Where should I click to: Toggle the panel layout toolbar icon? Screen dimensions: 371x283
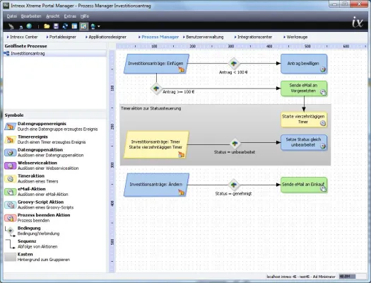[x=74, y=26]
